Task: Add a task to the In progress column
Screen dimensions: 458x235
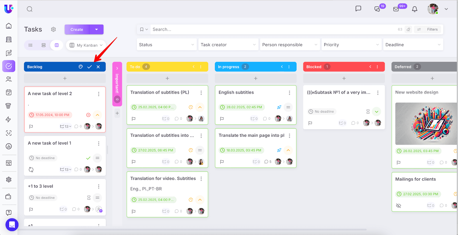Action: 256,78
